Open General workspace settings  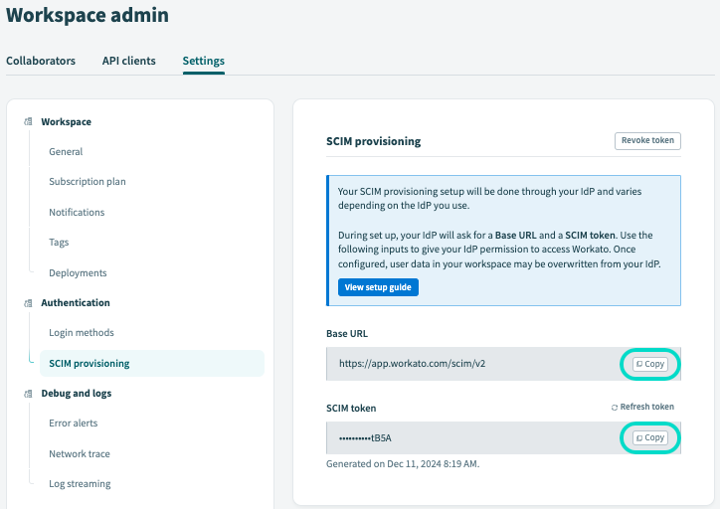tap(66, 151)
